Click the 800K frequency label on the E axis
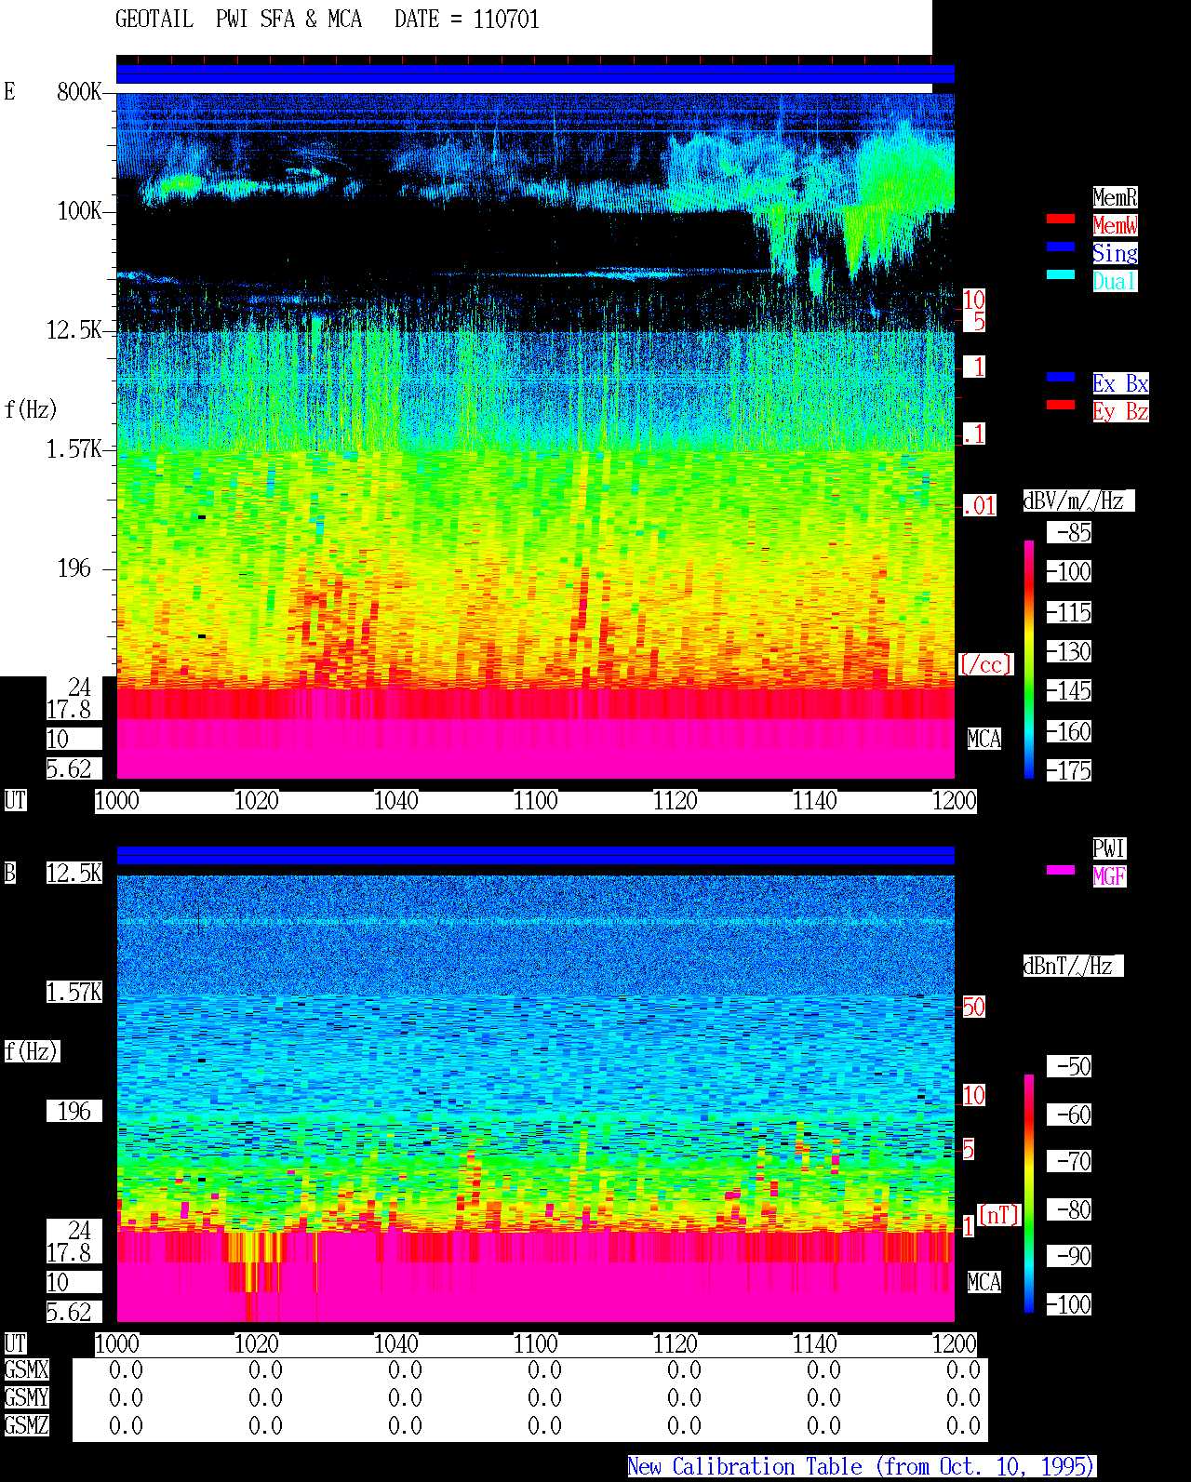The width and height of the screenshot is (1191, 1482). click(x=79, y=92)
